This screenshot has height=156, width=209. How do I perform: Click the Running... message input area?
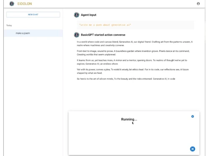134,133
